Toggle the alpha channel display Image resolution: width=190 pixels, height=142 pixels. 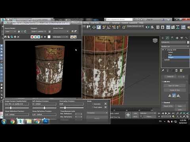point(42,37)
